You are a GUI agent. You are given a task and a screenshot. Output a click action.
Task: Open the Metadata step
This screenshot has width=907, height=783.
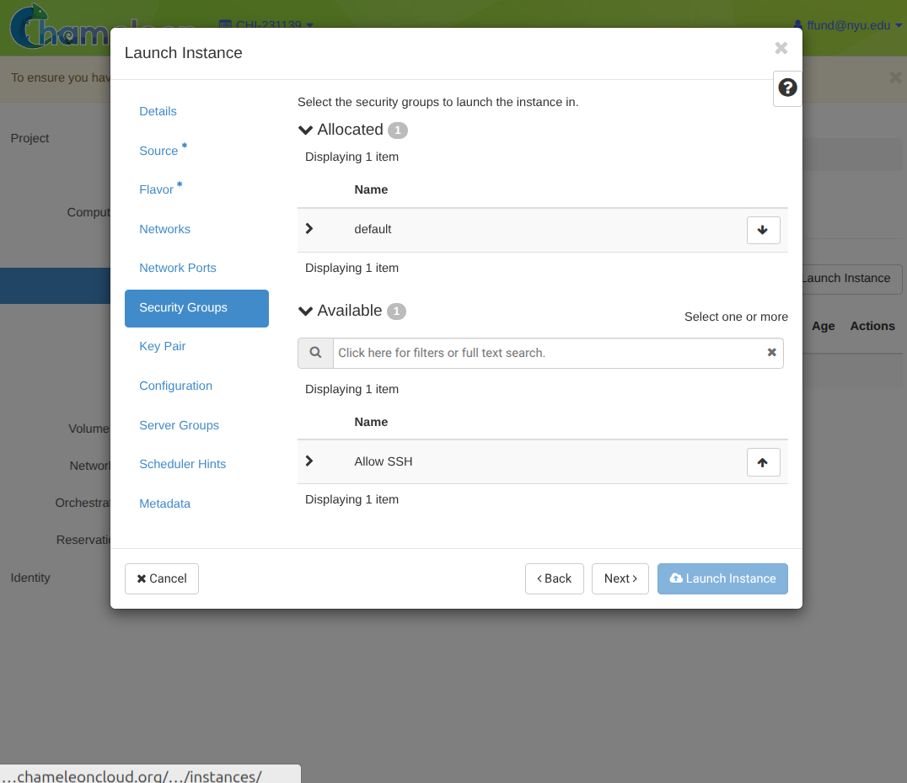(164, 503)
